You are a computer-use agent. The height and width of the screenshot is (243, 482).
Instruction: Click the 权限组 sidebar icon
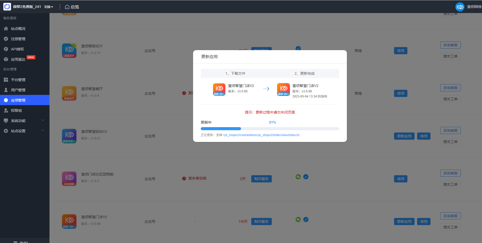coord(6,111)
